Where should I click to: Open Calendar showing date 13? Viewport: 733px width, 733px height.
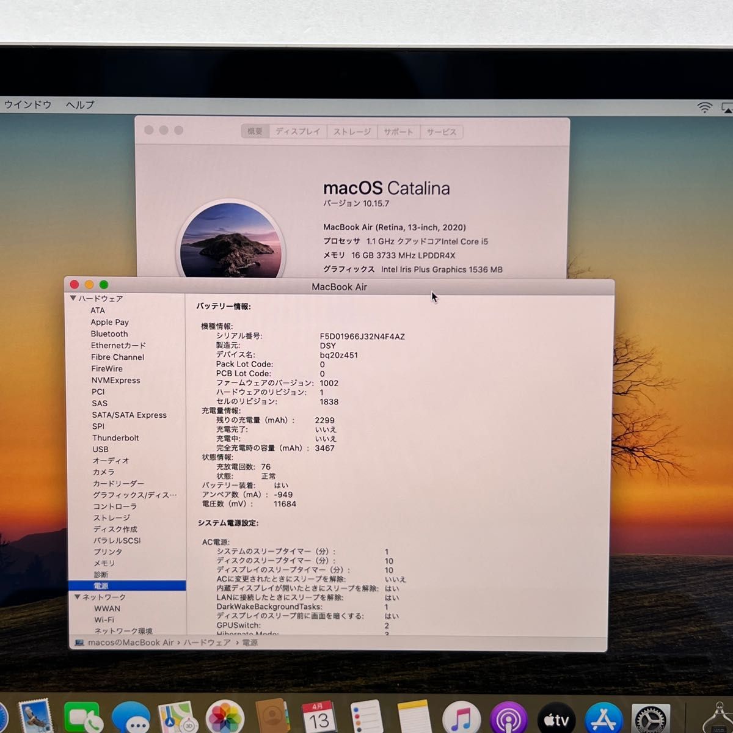click(319, 717)
